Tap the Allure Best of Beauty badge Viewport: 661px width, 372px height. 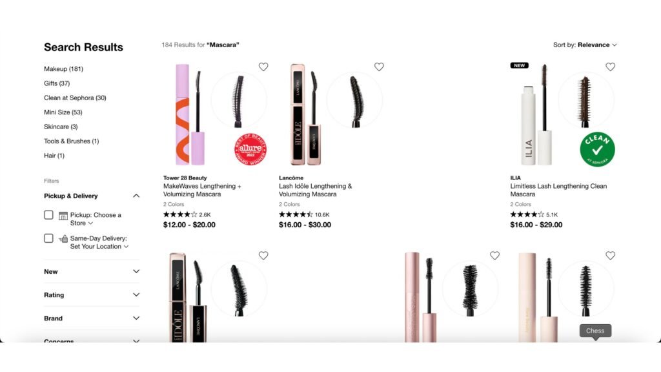251,149
